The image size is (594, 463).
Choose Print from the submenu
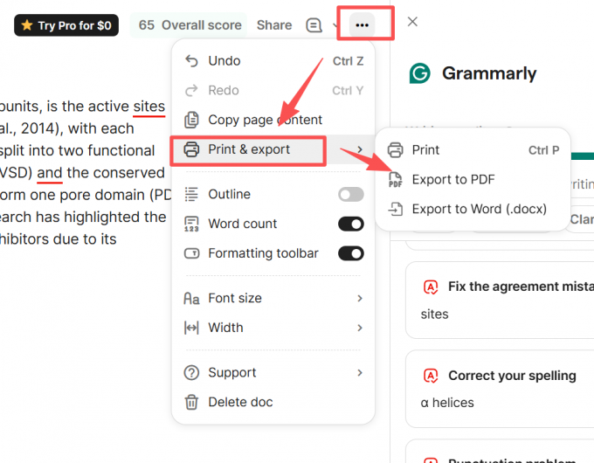[473, 150]
